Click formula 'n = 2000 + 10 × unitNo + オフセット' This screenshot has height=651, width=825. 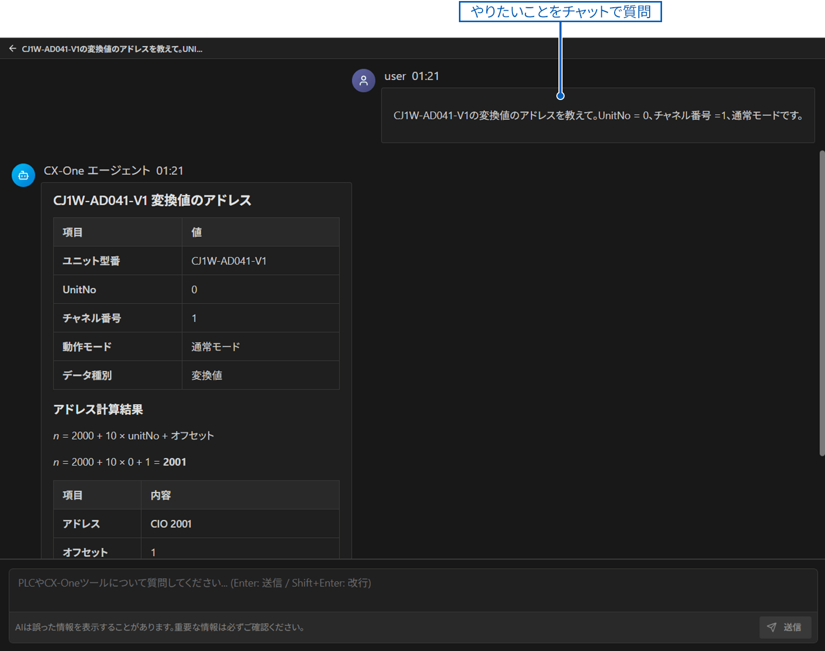coord(134,436)
